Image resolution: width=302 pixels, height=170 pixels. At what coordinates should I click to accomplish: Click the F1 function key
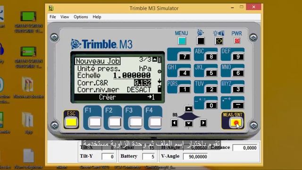pos(95,122)
